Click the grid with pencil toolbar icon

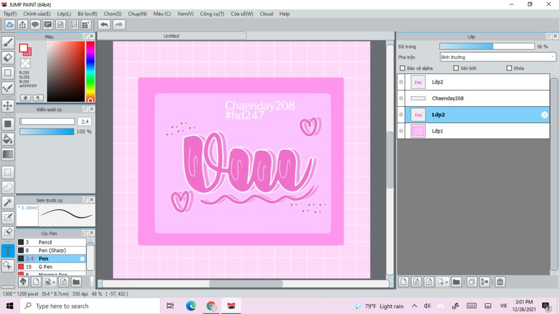click(x=86, y=25)
